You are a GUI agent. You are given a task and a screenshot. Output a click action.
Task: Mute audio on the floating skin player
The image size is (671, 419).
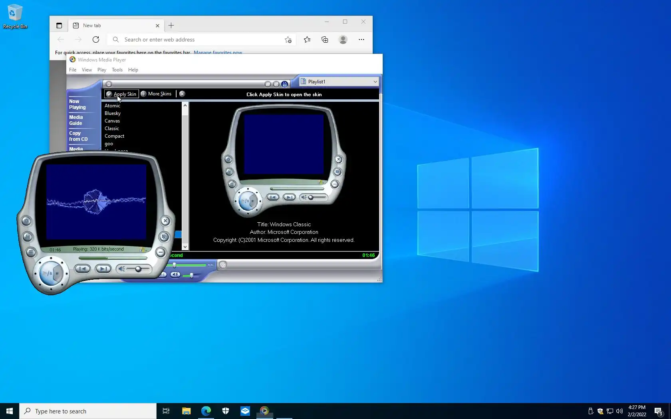pos(122,269)
